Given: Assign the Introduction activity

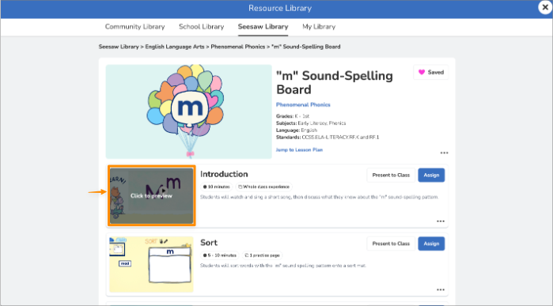Looking at the screenshot, I should tap(431, 176).
